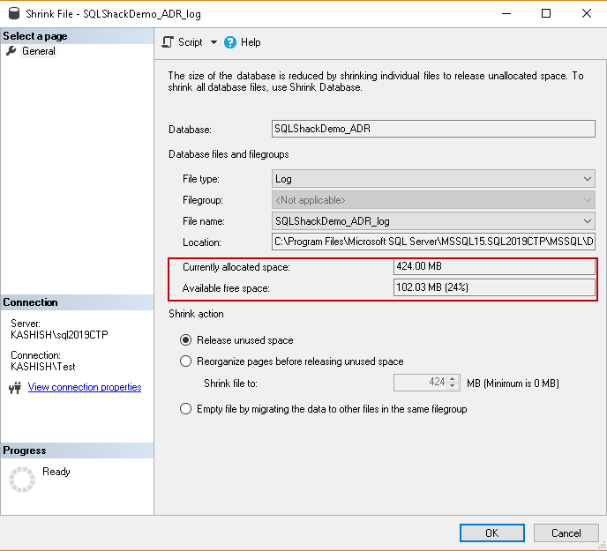Click the Help toolbar label
Viewport: 607px width, 551px height.
(x=251, y=42)
